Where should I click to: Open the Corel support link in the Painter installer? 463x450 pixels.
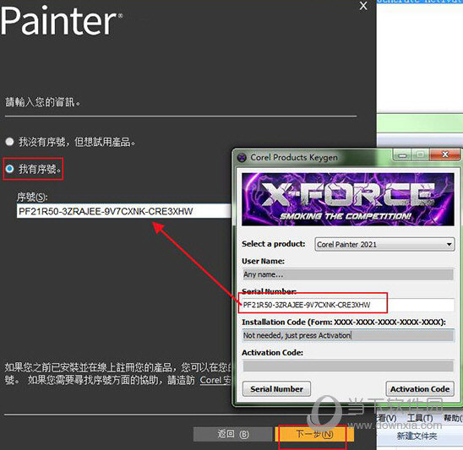point(215,380)
